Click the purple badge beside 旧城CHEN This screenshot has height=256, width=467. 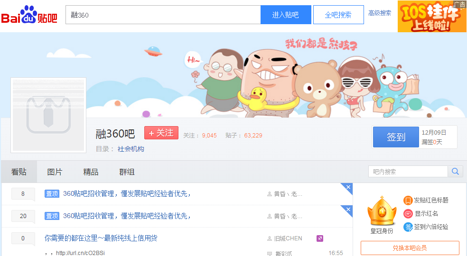tap(319, 238)
